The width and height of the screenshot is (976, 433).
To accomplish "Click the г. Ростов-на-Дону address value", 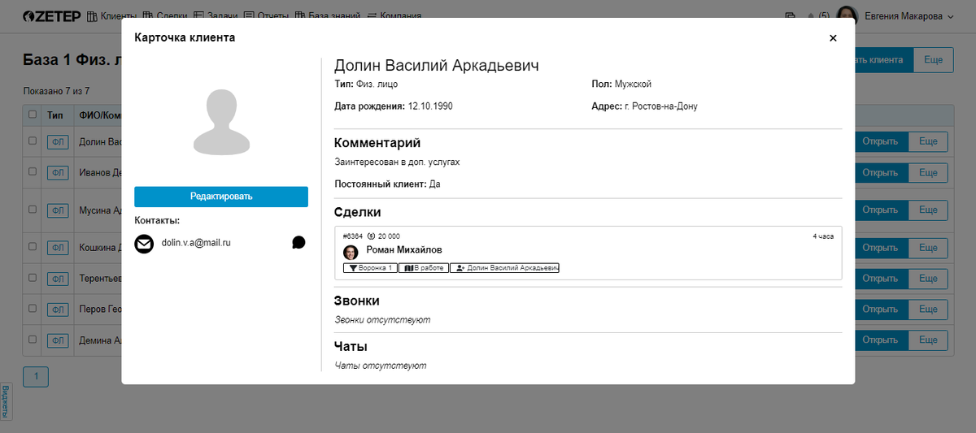I will pos(661,106).
